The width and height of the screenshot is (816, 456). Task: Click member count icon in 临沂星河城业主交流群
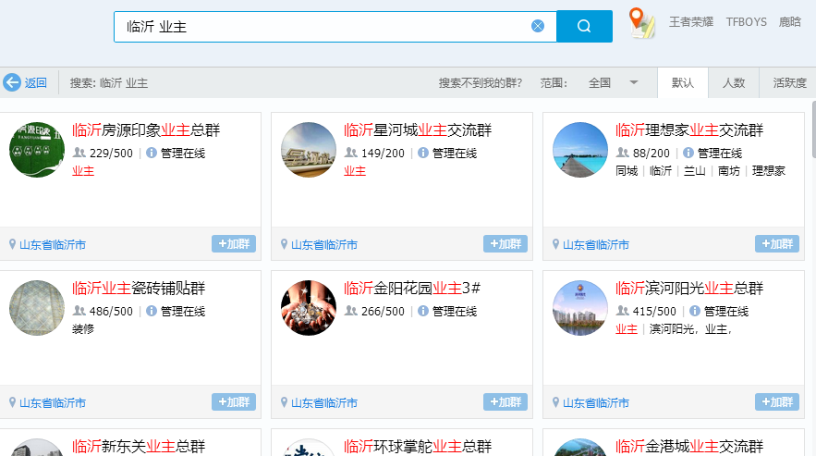(x=350, y=153)
